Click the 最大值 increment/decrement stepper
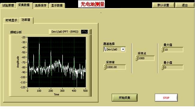Screen dimensions: 195x109 click(x=162, y=50)
